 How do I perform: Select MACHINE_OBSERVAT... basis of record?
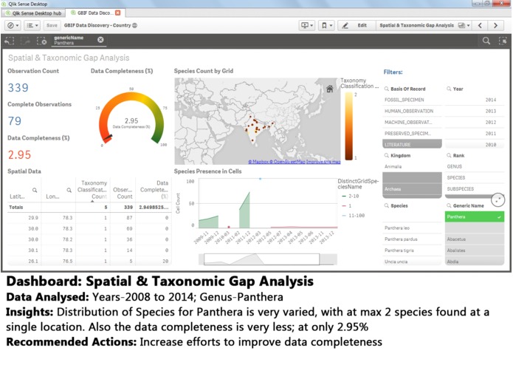tap(412, 122)
